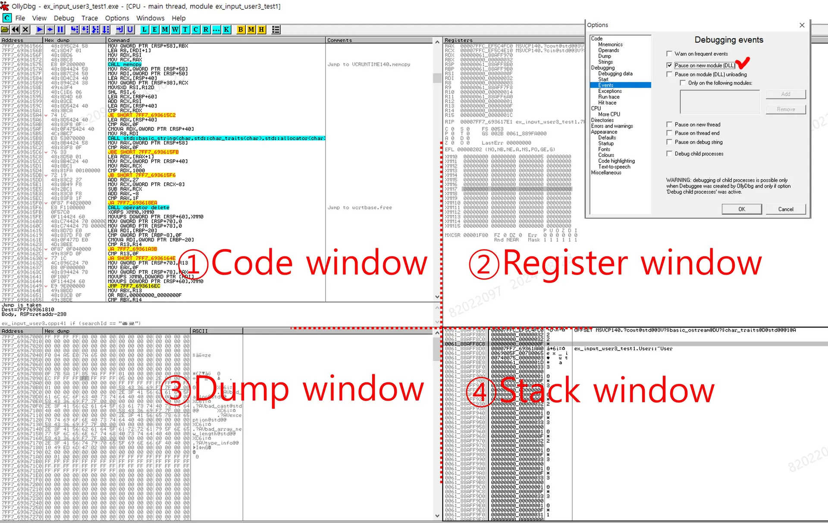Click the OK button in Options dialog
Image resolution: width=828 pixels, height=523 pixels.
click(x=738, y=209)
